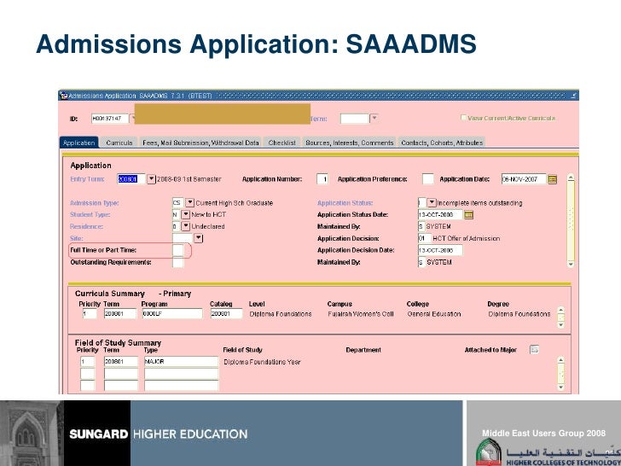Click the Entry Term field 200801
The width and height of the screenshot is (621, 466).
point(131,179)
